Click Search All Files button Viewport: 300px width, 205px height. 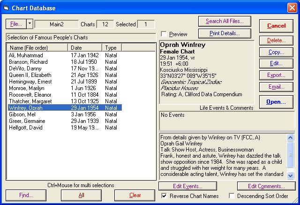tap(225, 21)
